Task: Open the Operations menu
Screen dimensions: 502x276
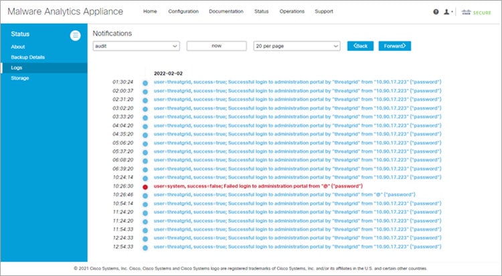Action: click(x=292, y=11)
